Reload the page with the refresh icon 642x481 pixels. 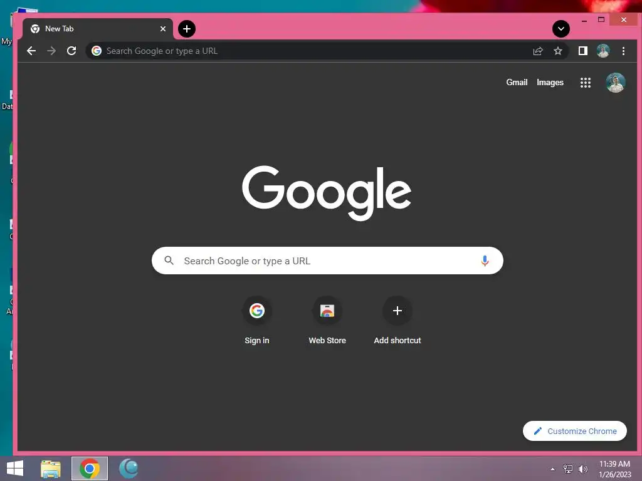[x=71, y=51]
